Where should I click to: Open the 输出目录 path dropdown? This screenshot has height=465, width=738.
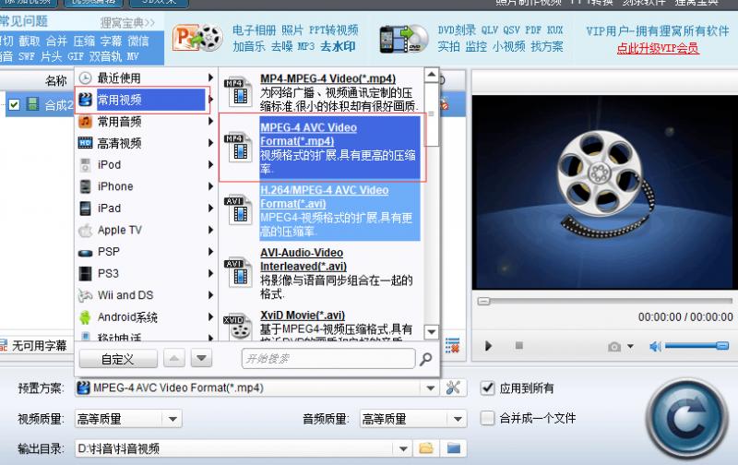[403, 448]
